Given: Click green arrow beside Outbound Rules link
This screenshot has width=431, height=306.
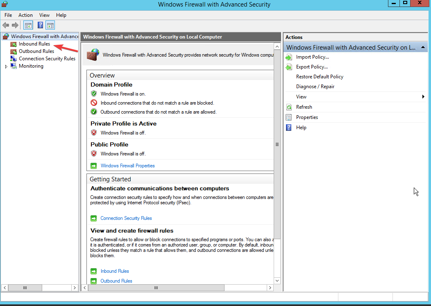Looking at the screenshot, I should click(94, 281).
